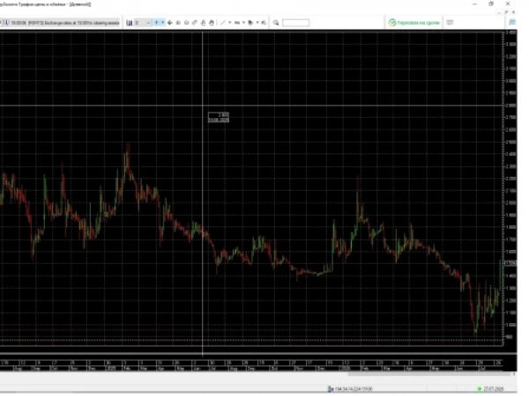Image resolution: width=529 pixels, height=396 pixels.
Task: Click the FORTS exchange news ticker text
Action: click(65, 23)
